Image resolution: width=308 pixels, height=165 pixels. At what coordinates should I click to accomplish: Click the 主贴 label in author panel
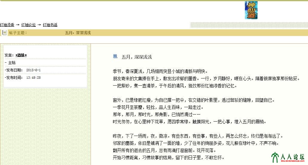12,63
